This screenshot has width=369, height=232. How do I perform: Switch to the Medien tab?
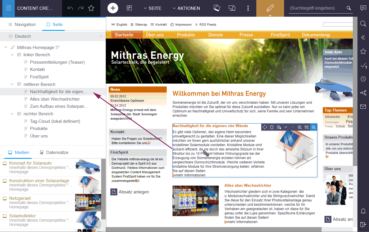point(19,152)
